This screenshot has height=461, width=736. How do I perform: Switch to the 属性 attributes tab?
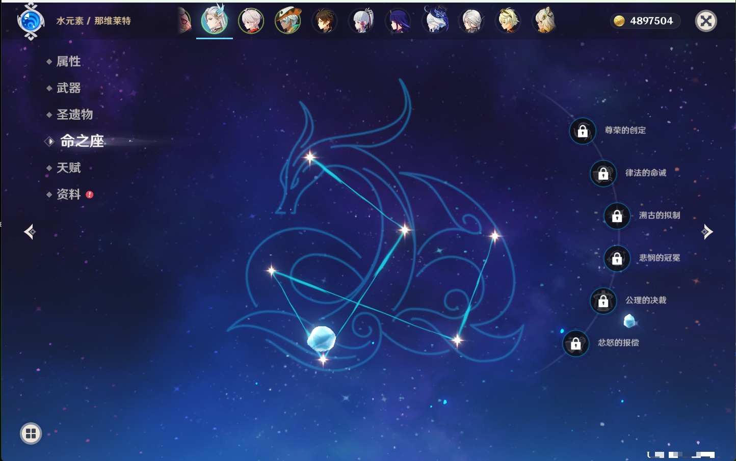[68, 62]
